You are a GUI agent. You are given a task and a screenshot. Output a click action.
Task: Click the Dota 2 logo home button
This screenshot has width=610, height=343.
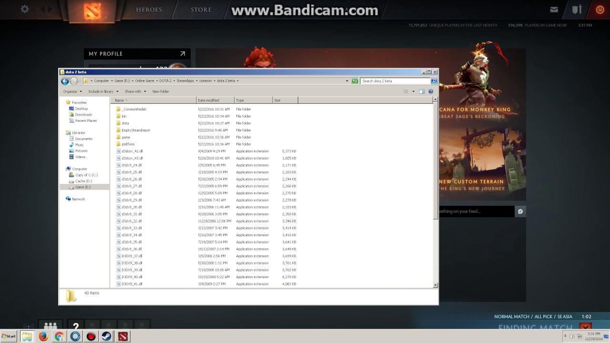pos(92,10)
